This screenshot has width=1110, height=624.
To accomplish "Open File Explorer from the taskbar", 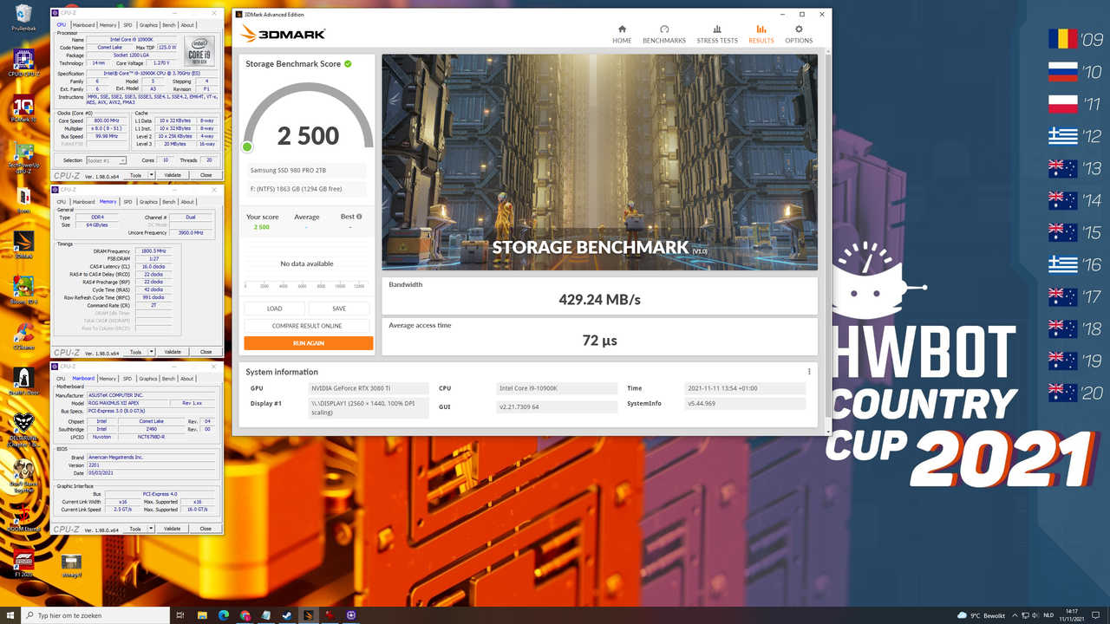I will click(201, 615).
